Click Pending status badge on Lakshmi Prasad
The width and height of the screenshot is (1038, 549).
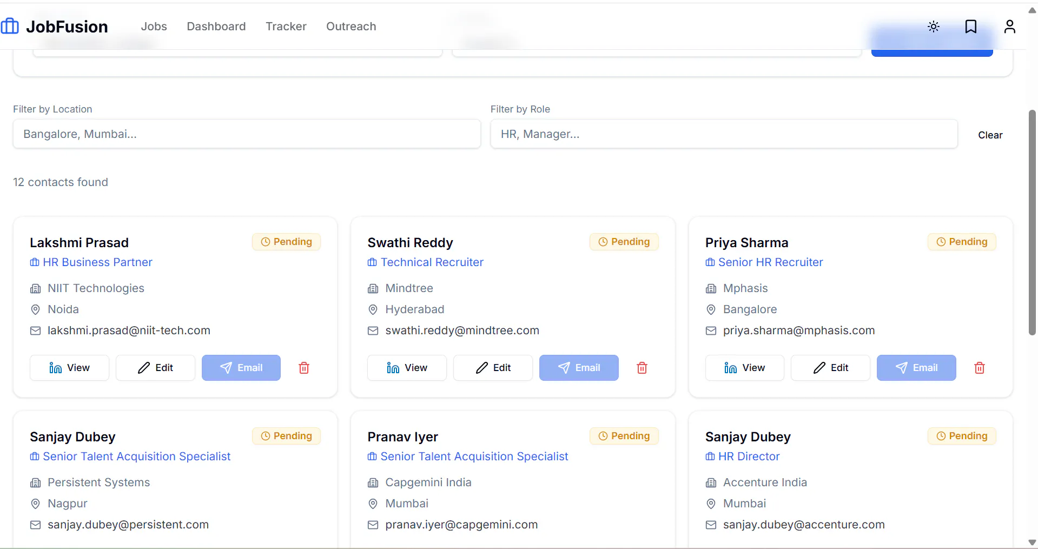click(x=286, y=242)
